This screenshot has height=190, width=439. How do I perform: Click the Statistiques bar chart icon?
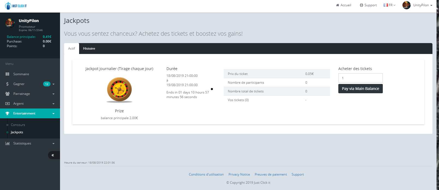[x=7, y=143]
